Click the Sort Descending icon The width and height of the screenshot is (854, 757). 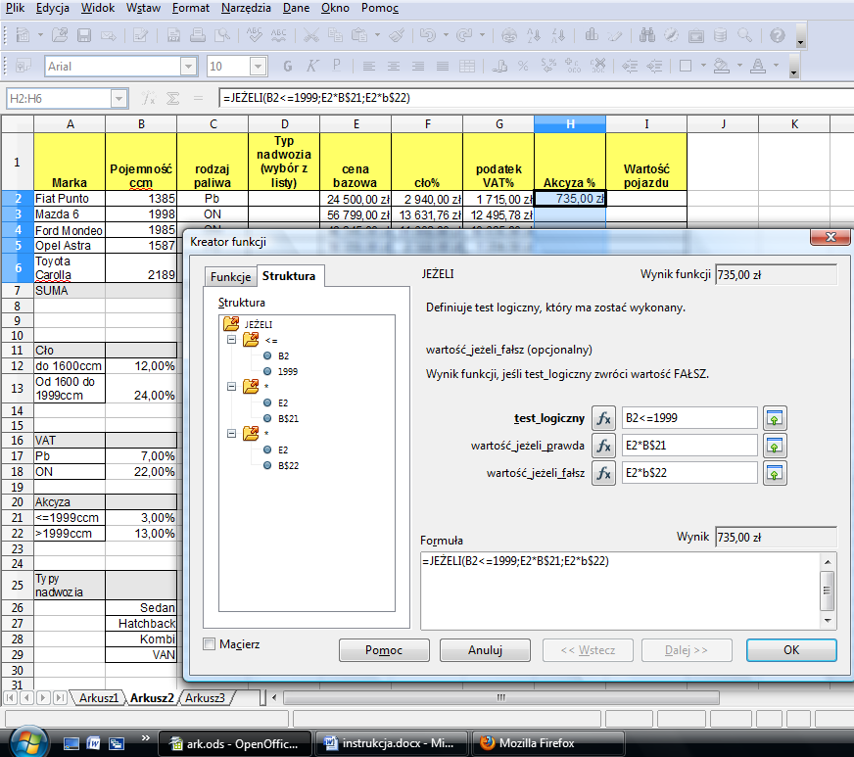558,36
